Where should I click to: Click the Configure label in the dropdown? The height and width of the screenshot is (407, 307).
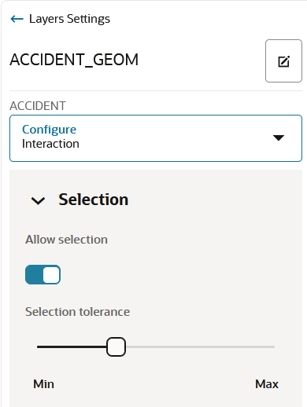click(x=50, y=130)
